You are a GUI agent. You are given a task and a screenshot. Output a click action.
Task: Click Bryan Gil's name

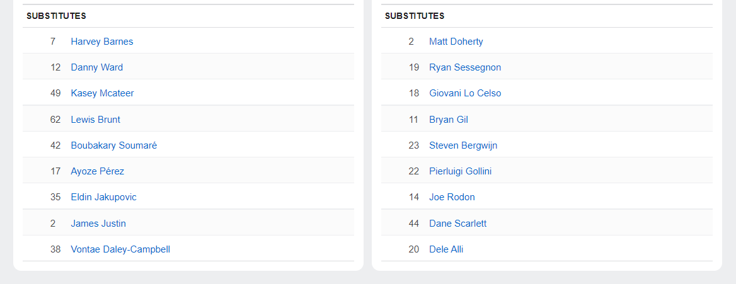pos(448,120)
